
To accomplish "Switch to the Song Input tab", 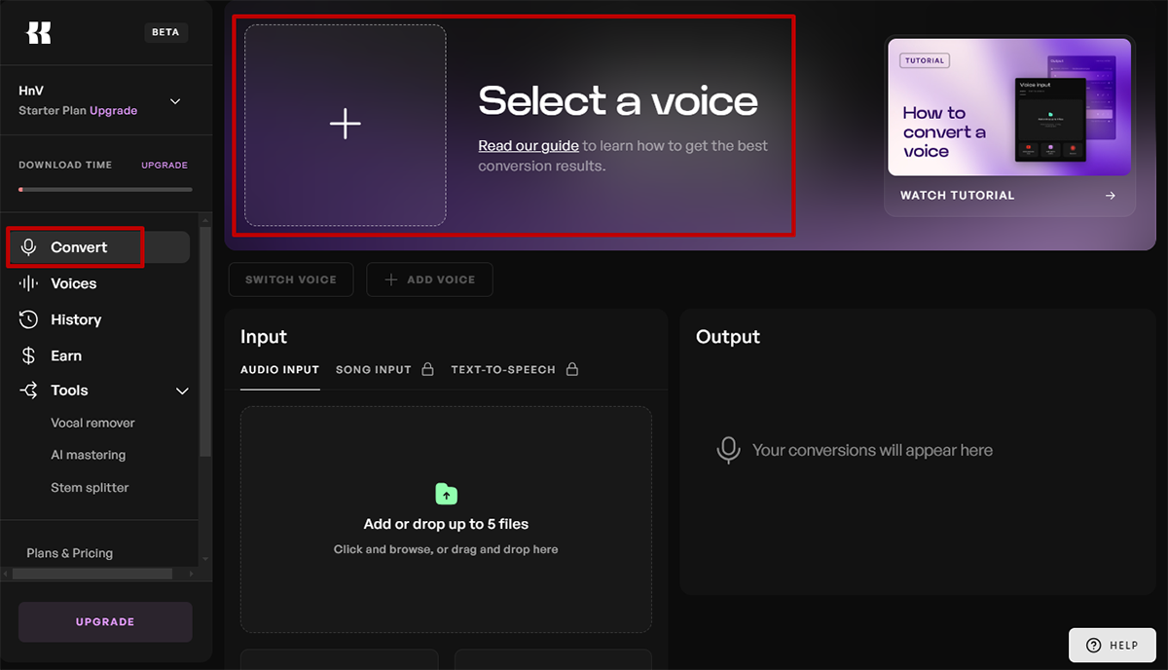I will pos(374,370).
